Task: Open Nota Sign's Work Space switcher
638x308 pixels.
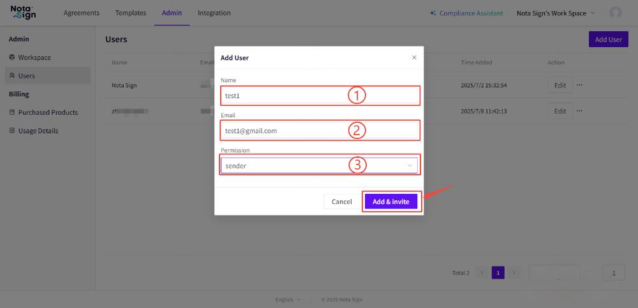Action: click(x=555, y=13)
